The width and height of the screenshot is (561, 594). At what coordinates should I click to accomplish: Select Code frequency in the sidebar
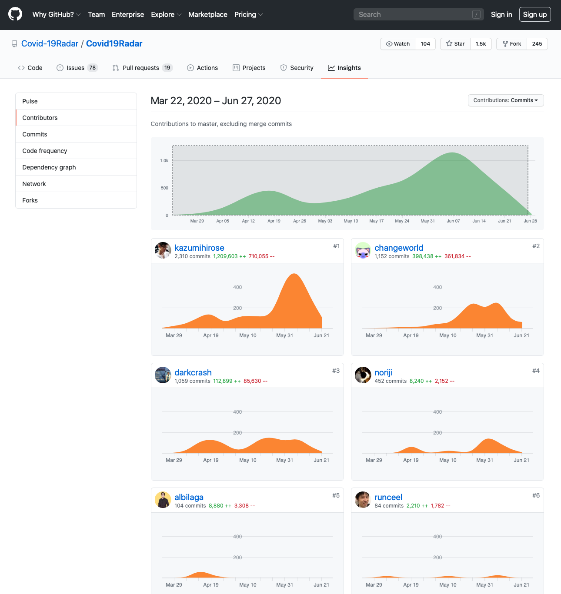pos(76,151)
